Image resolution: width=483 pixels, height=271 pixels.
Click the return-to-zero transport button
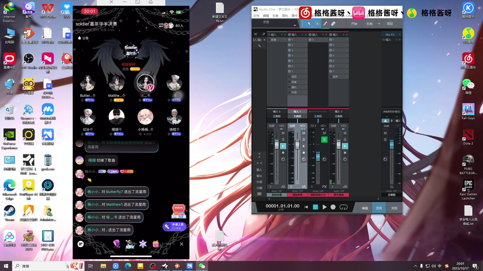tap(306, 207)
